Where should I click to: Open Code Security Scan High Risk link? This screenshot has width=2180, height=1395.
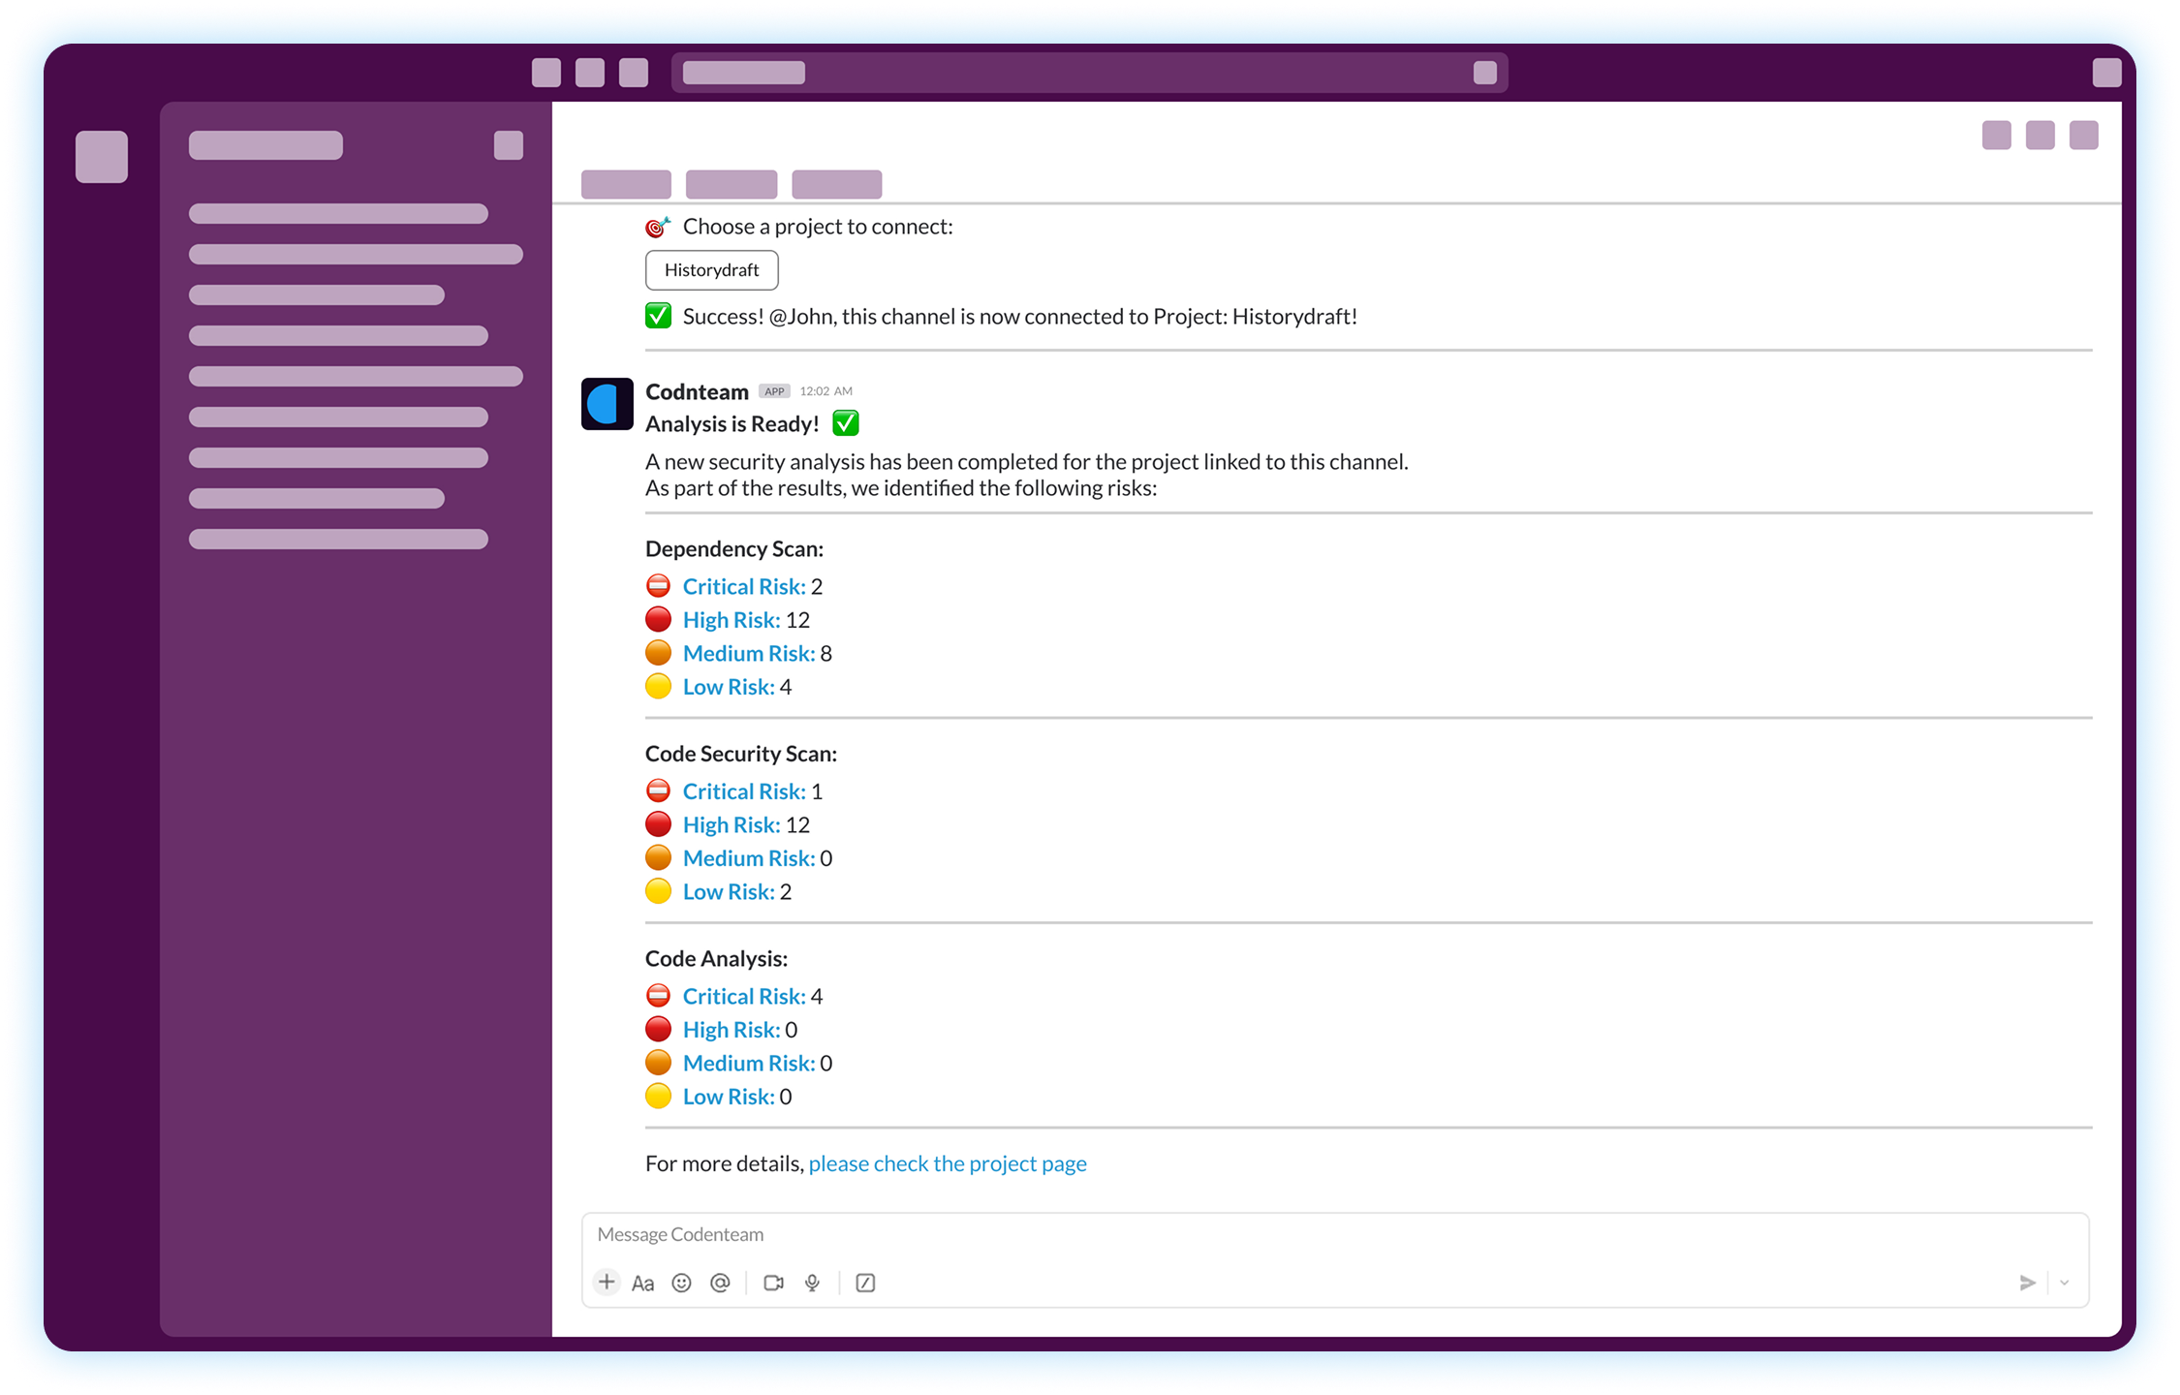pos(732,825)
